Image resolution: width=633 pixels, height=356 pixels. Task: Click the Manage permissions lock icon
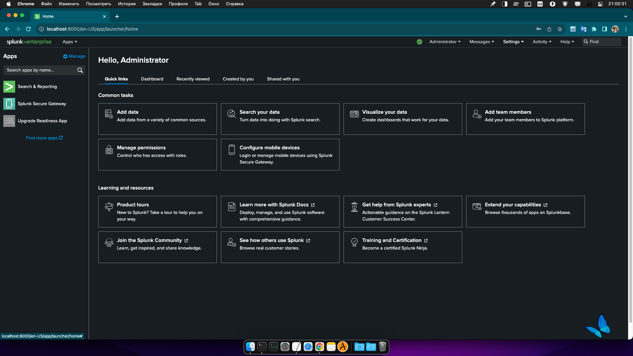(x=109, y=150)
